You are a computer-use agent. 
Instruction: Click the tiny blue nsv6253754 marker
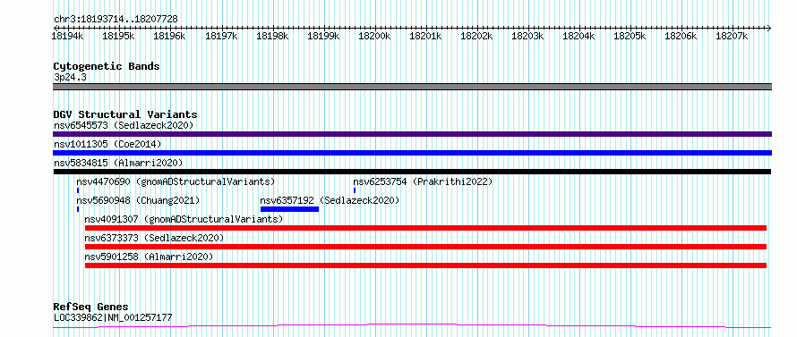click(x=355, y=190)
